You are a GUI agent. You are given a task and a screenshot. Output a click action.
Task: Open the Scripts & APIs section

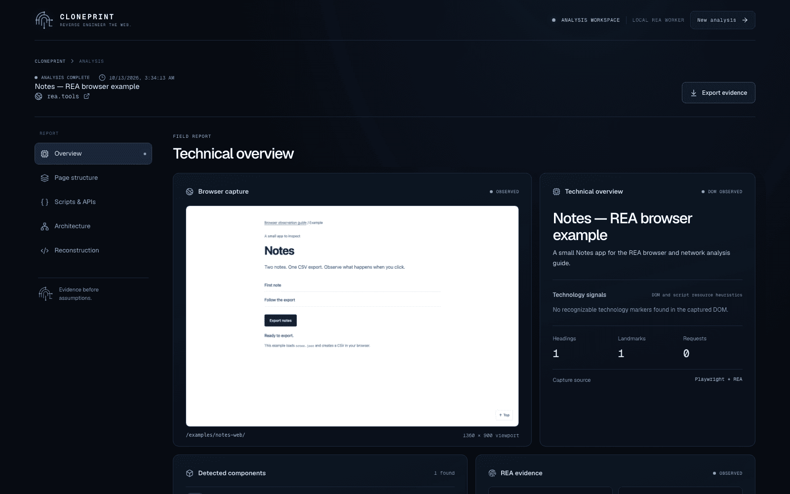(x=93, y=202)
